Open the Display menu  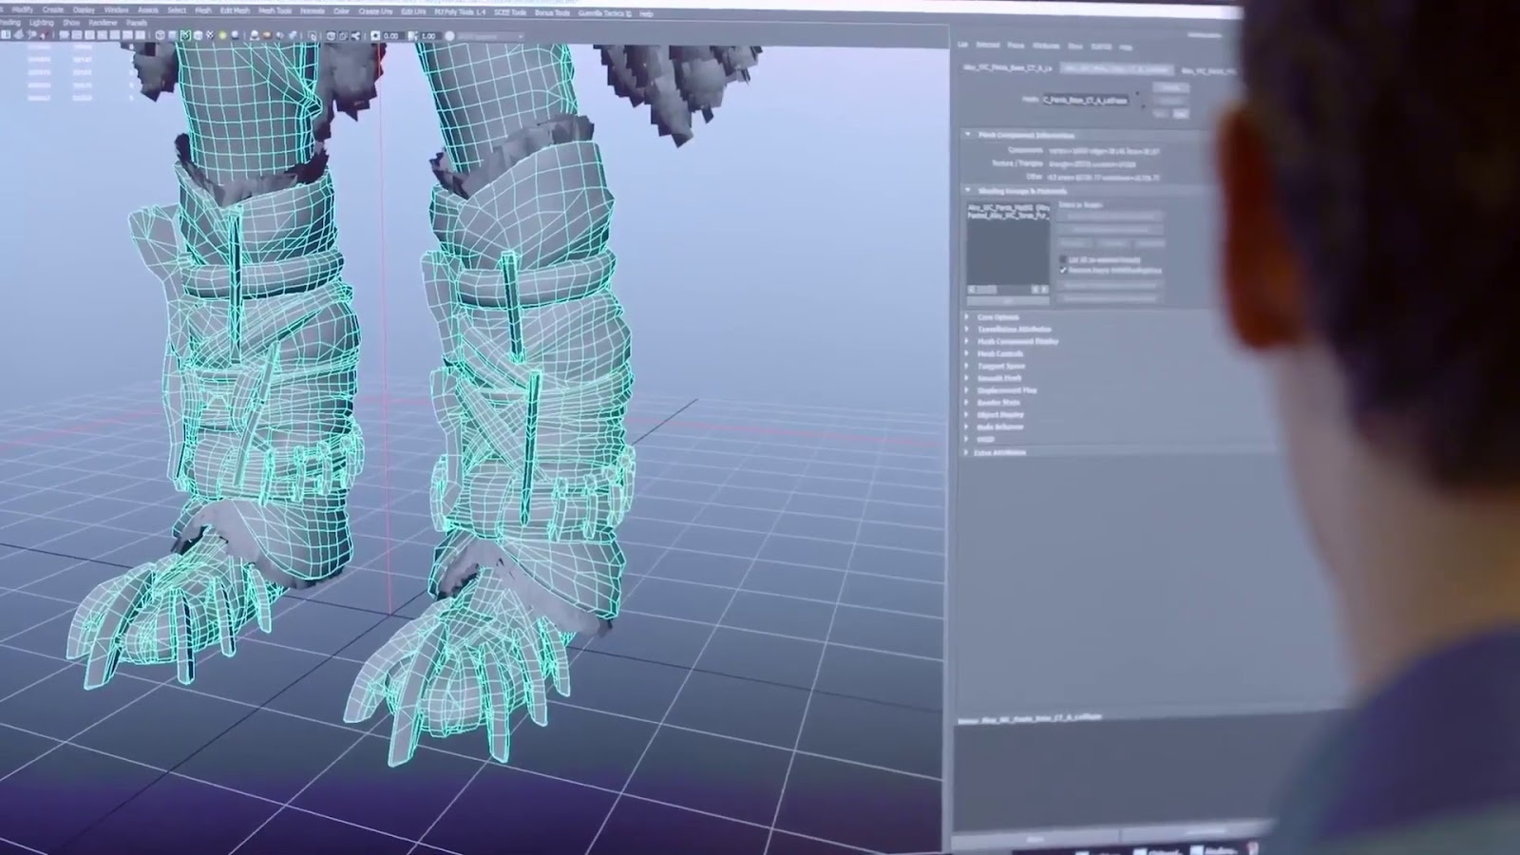tap(84, 9)
